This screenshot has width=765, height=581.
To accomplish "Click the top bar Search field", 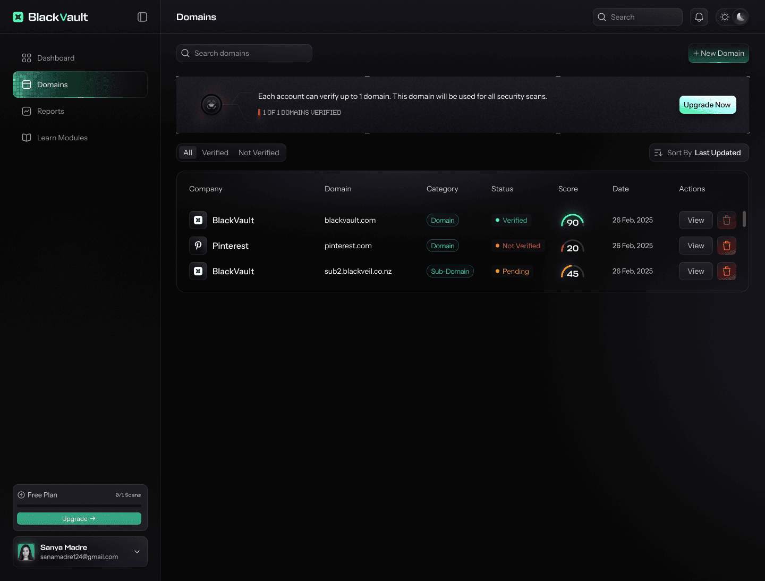I will [637, 17].
